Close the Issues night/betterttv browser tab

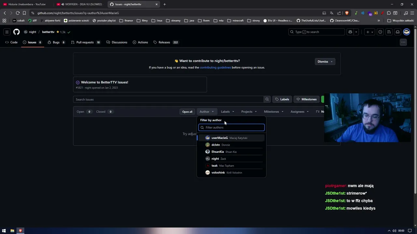[x=156, y=4]
